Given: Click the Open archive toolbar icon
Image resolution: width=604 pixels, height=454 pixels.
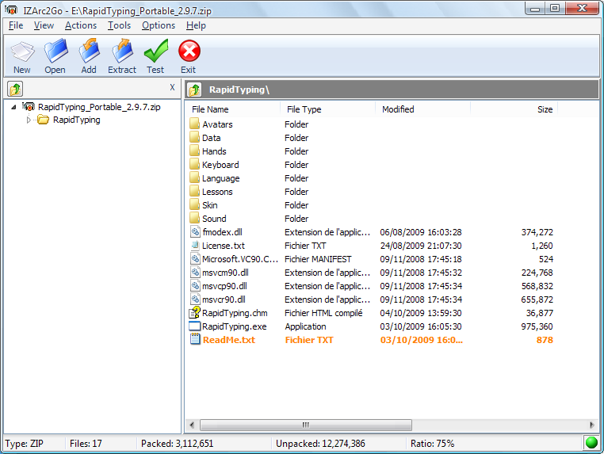Looking at the screenshot, I should point(55,51).
